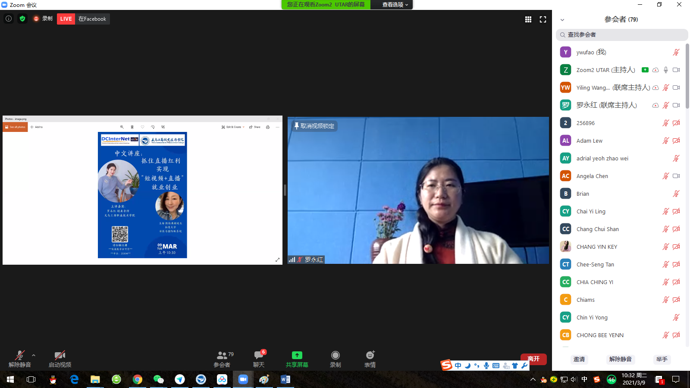Click the share screen button
This screenshot has width=690, height=388.
pyautogui.click(x=297, y=359)
